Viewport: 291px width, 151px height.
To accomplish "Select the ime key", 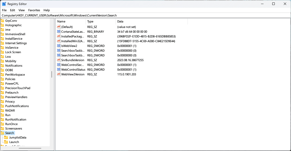I will 8,30.
